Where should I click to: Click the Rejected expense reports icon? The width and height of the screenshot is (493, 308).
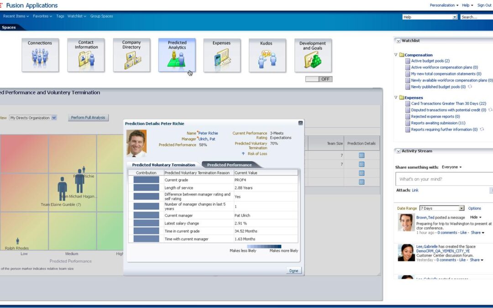(408, 117)
